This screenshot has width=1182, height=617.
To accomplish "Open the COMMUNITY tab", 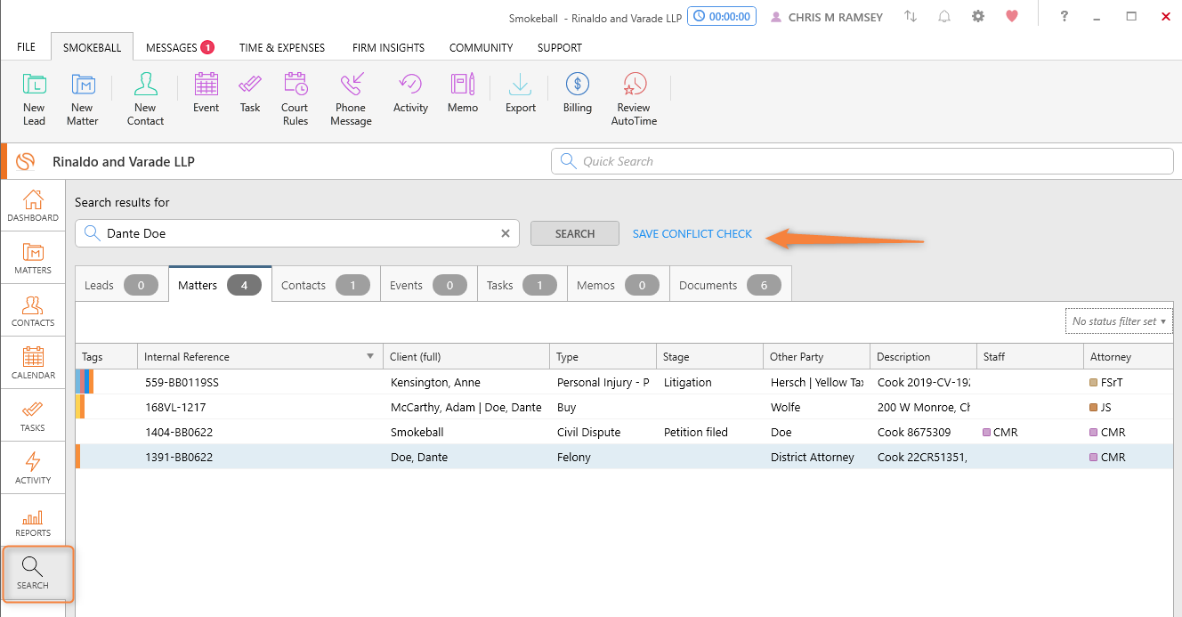I will click(x=481, y=47).
